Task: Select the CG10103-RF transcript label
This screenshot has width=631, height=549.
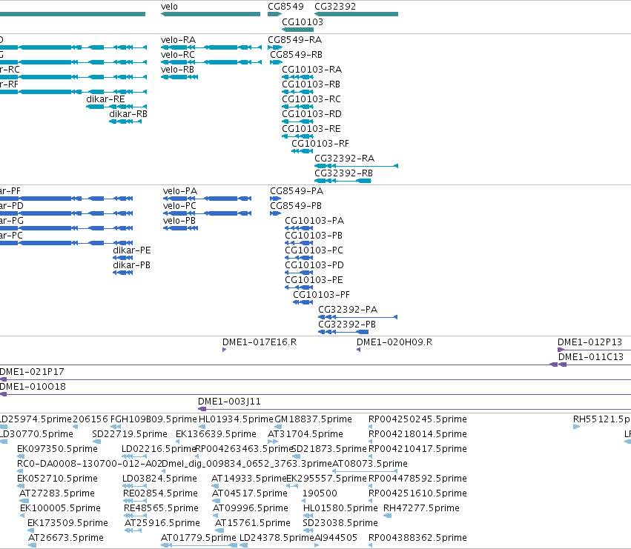Action: point(320,144)
